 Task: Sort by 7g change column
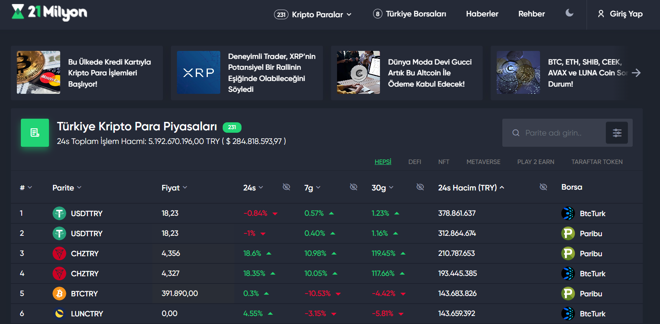pos(312,188)
